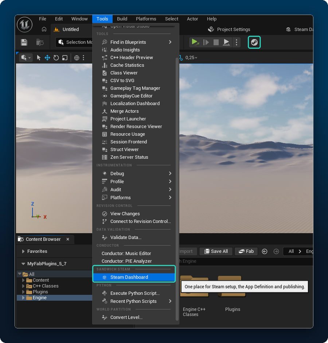Viewport: 328px width, 343px height.
Task: Expand the Favorites section
Action: tap(23, 251)
